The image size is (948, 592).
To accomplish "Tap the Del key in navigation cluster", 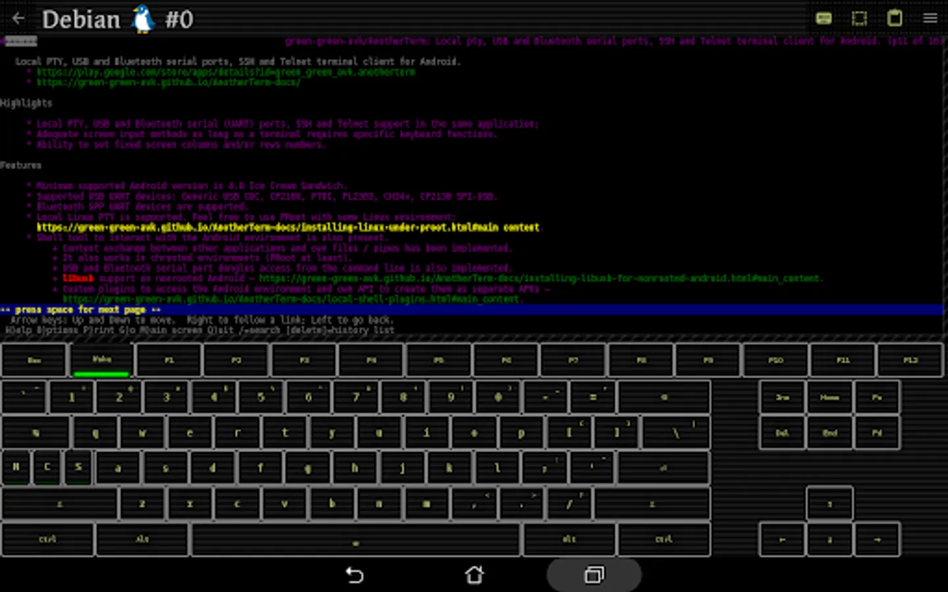I will [x=783, y=432].
